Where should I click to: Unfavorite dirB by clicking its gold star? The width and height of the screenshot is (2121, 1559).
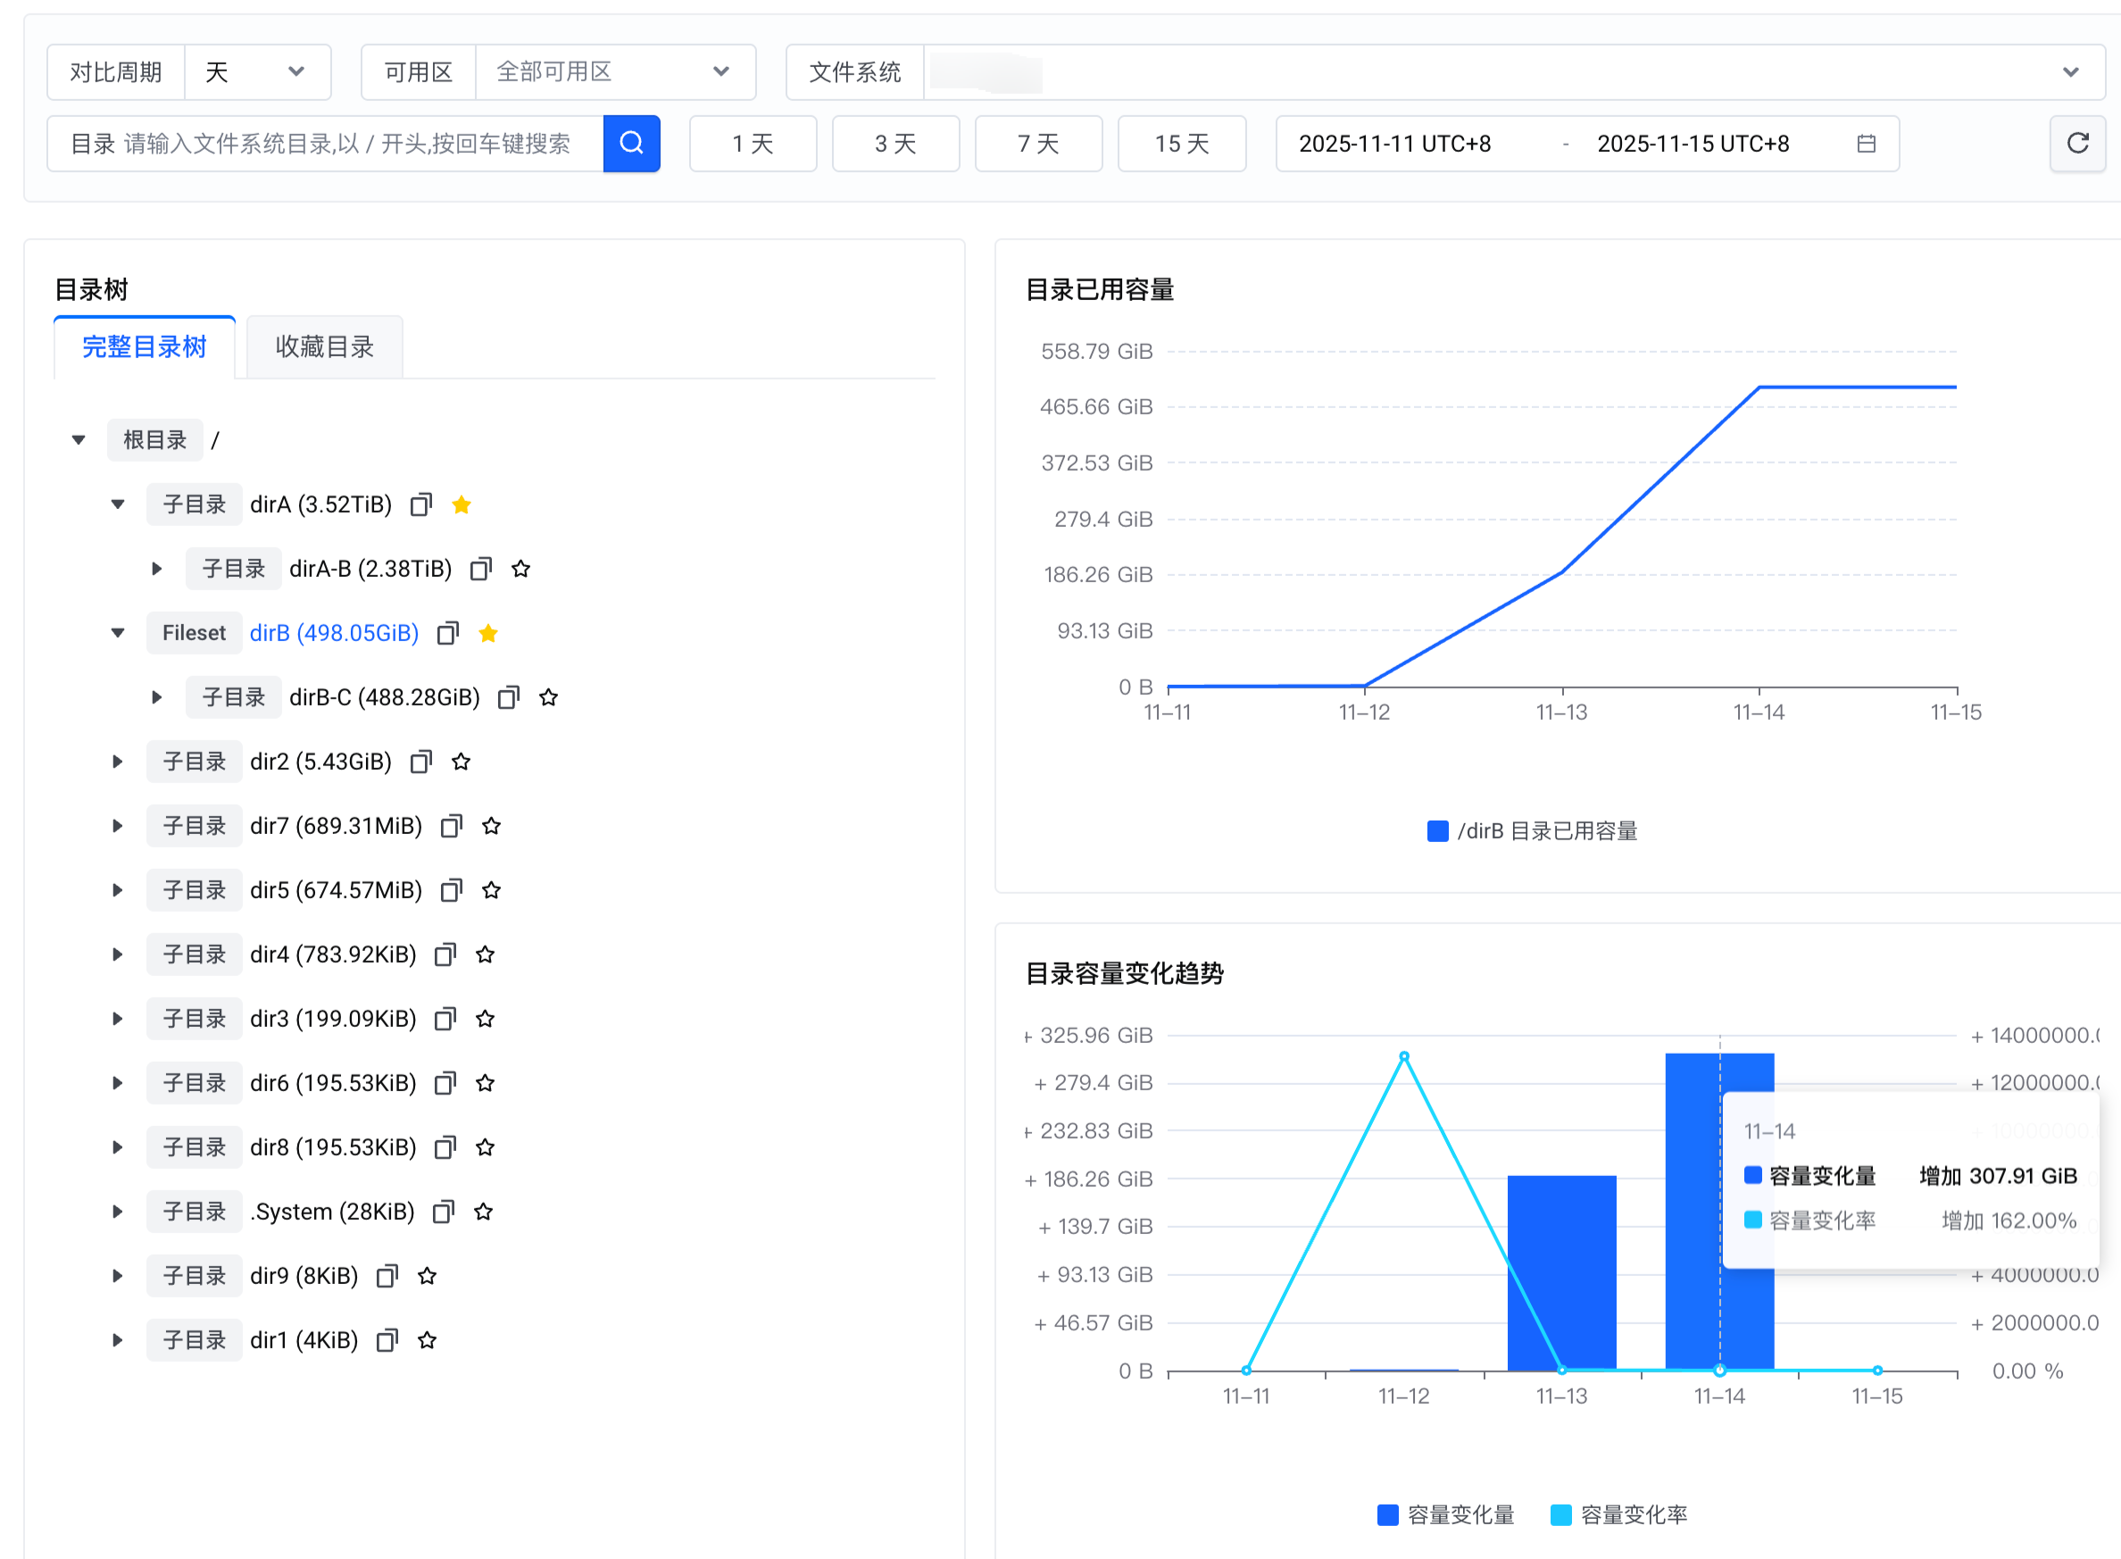click(487, 633)
